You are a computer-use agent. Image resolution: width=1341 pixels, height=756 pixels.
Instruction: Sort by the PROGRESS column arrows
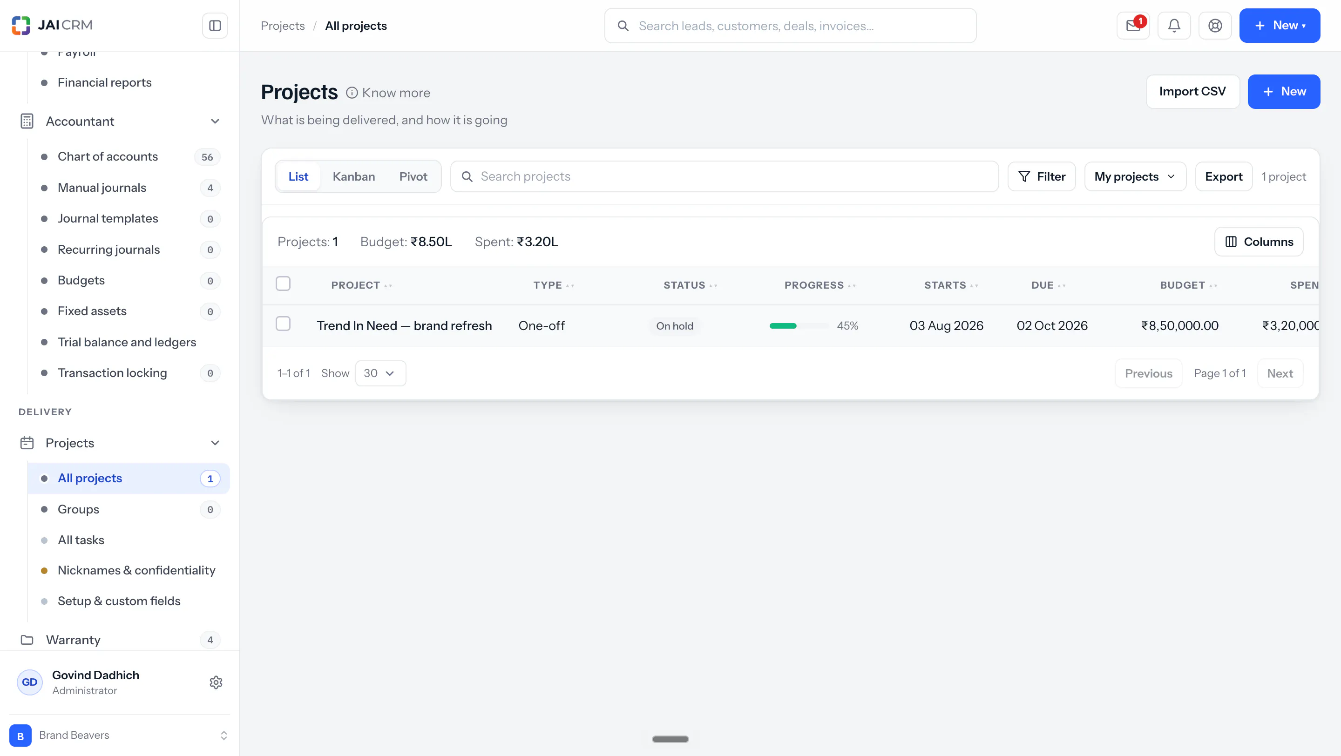tap(852, 286)
